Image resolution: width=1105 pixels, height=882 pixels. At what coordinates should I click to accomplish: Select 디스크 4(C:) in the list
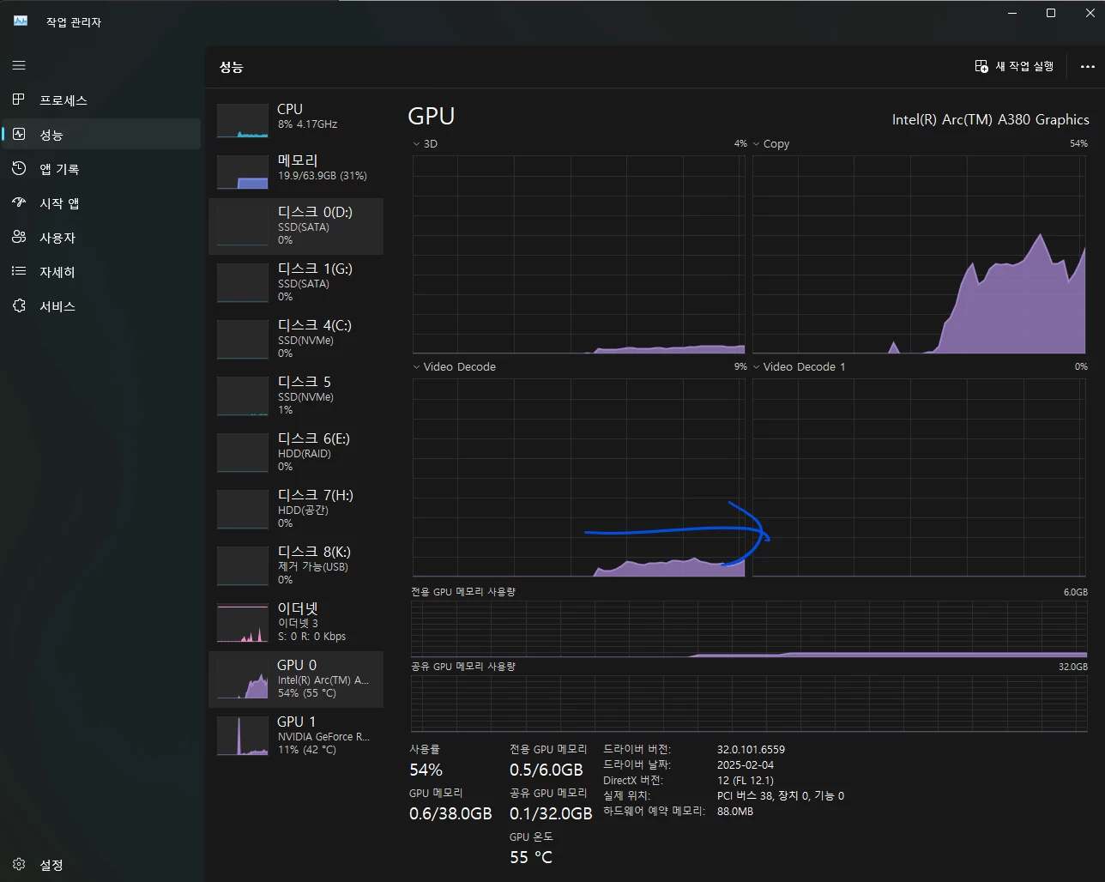coord(296,340)
